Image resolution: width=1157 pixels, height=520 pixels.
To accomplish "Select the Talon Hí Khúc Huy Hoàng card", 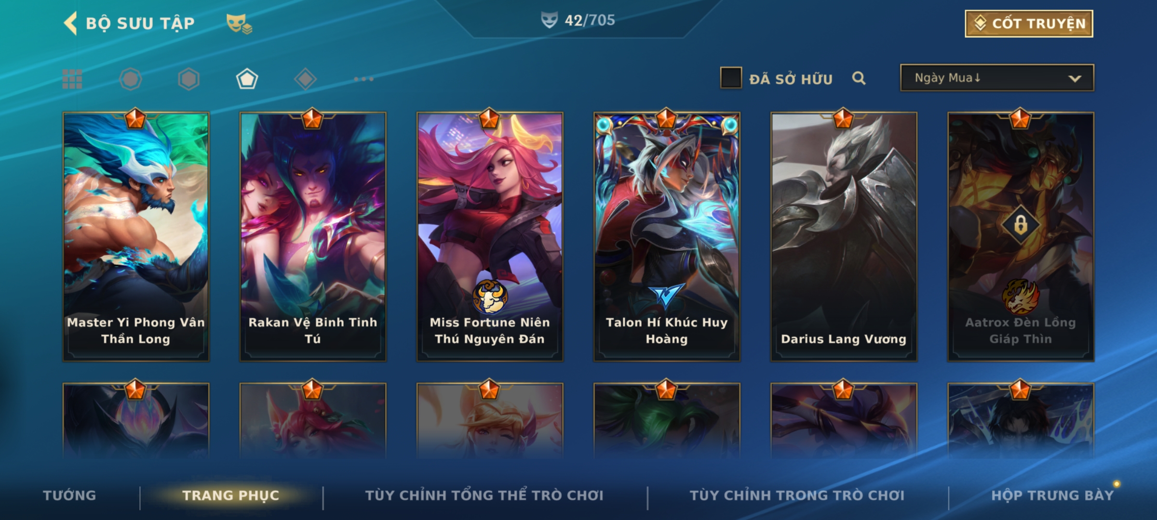I will tap(667, 236).
